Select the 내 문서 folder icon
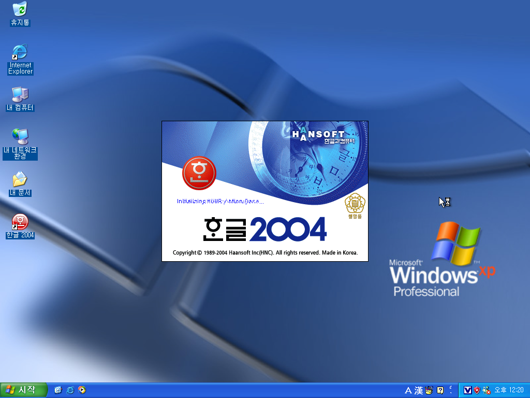 (20, 184)
